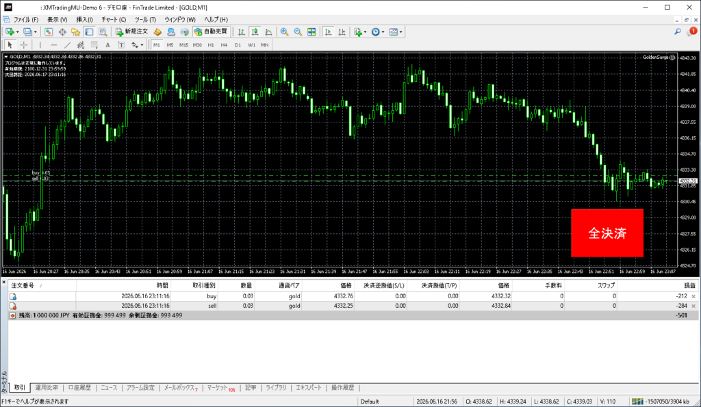Tile chart windows with grid icon
701x407 pixels.
tap(311, 31)
